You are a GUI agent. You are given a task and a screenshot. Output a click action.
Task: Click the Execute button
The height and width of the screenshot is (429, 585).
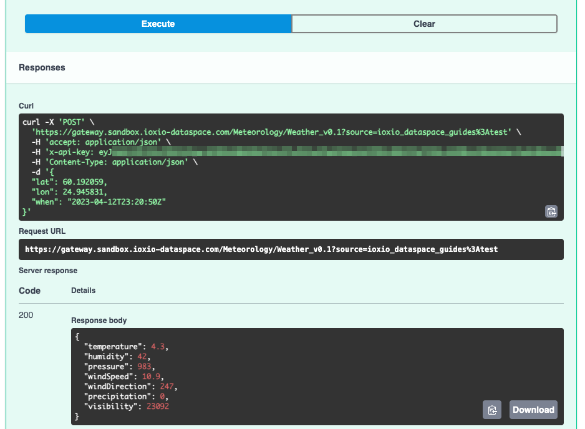click(158, 23)
